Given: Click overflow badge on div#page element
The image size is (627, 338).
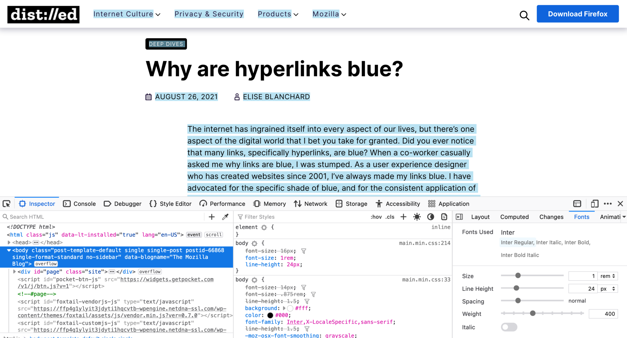Looking at the screenshot, I should coord(150,272).
